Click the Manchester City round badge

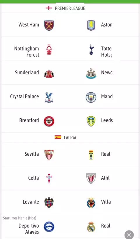tap(91, 97)
